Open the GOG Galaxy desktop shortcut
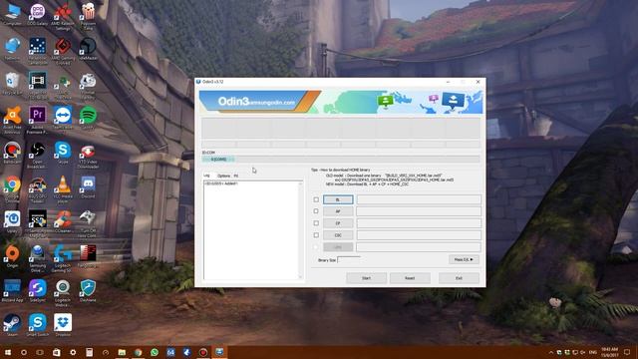Screen dimensions: 638x359 37,15
